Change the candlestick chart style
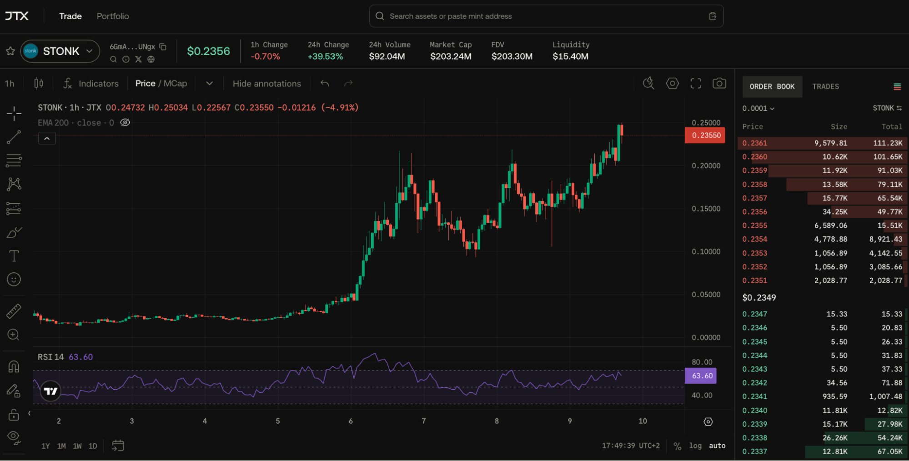Viewport: 909px width, 461px height. coord(39,83)
